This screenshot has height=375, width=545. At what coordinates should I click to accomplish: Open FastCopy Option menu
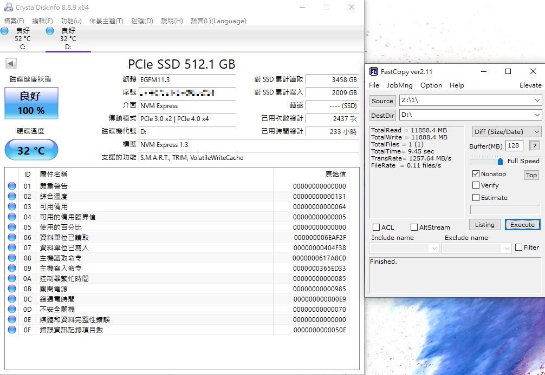point(431,85)
